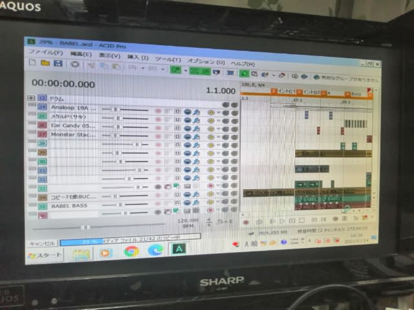
Task: Open the ファイル(F) menu
Action: [46, 52]
